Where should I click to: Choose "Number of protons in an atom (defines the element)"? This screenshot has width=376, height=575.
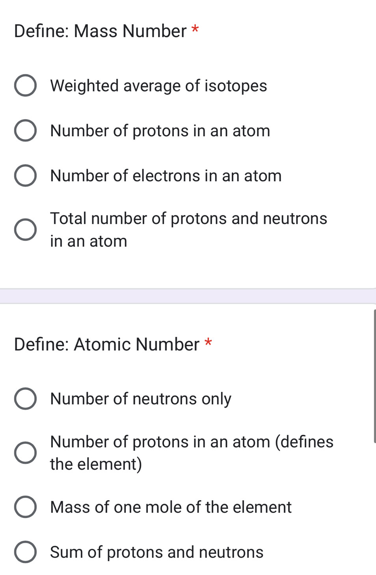click(x=192, y=452)
